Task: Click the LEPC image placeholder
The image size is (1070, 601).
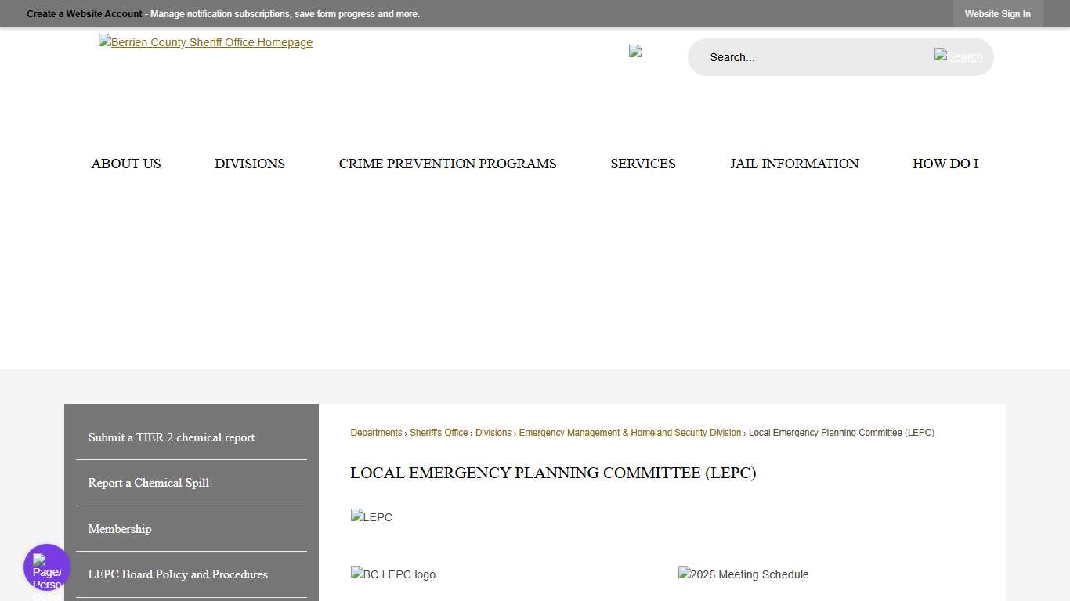Action: point(371,516)
